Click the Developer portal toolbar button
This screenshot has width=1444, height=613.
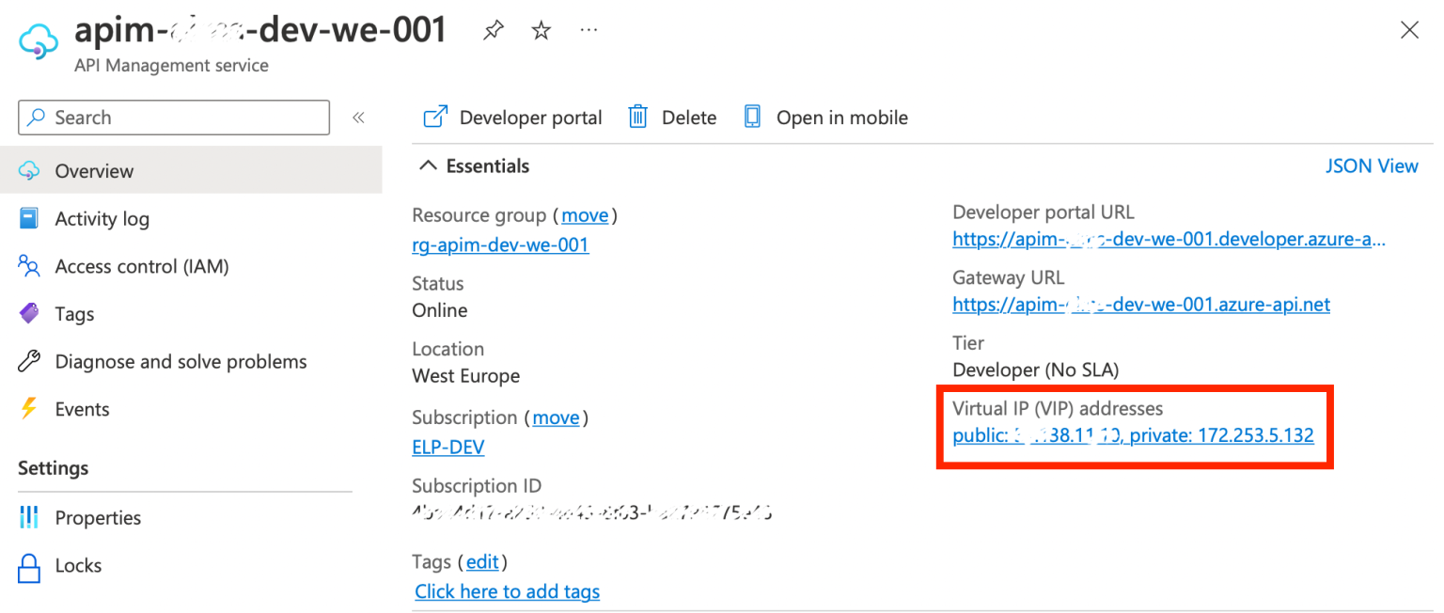pos(513,118)
